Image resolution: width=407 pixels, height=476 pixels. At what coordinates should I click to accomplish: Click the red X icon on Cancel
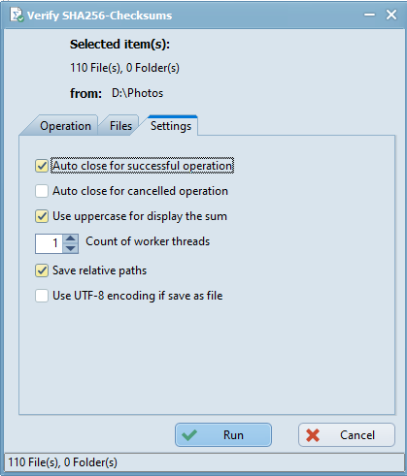[313, 435]
